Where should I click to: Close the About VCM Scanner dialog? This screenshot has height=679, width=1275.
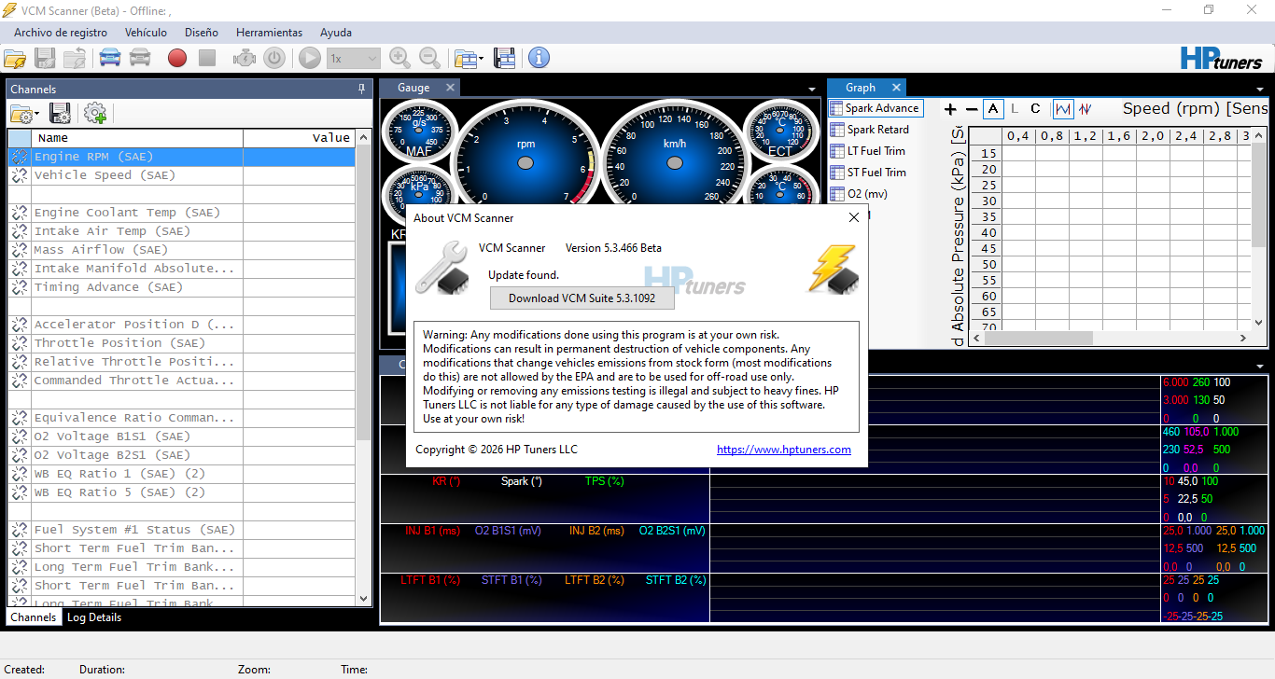[x=853, y=217]
